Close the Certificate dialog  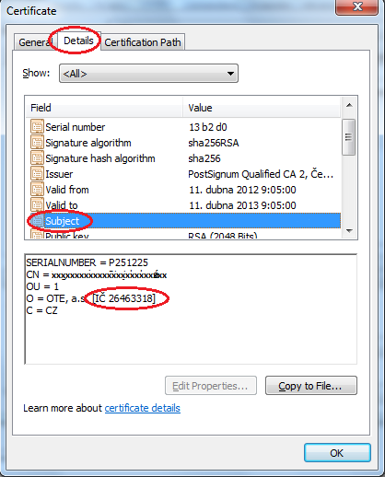pyautogui.click(x=357, y=6)
